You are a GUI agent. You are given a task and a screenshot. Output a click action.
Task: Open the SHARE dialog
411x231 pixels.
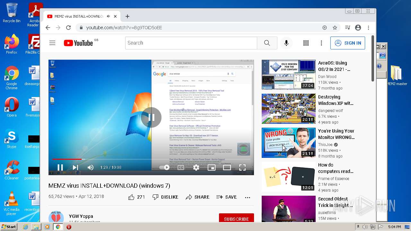pyautogui.click(x=197, y=197)
